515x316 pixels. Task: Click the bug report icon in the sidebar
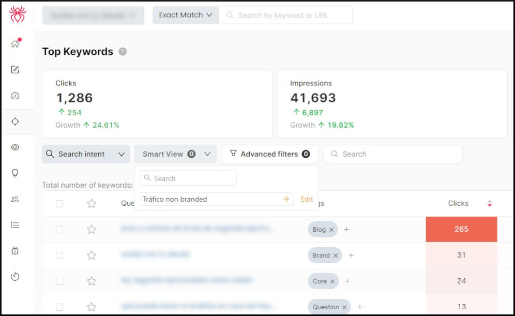pyautogui.click(x=16, y=250)
